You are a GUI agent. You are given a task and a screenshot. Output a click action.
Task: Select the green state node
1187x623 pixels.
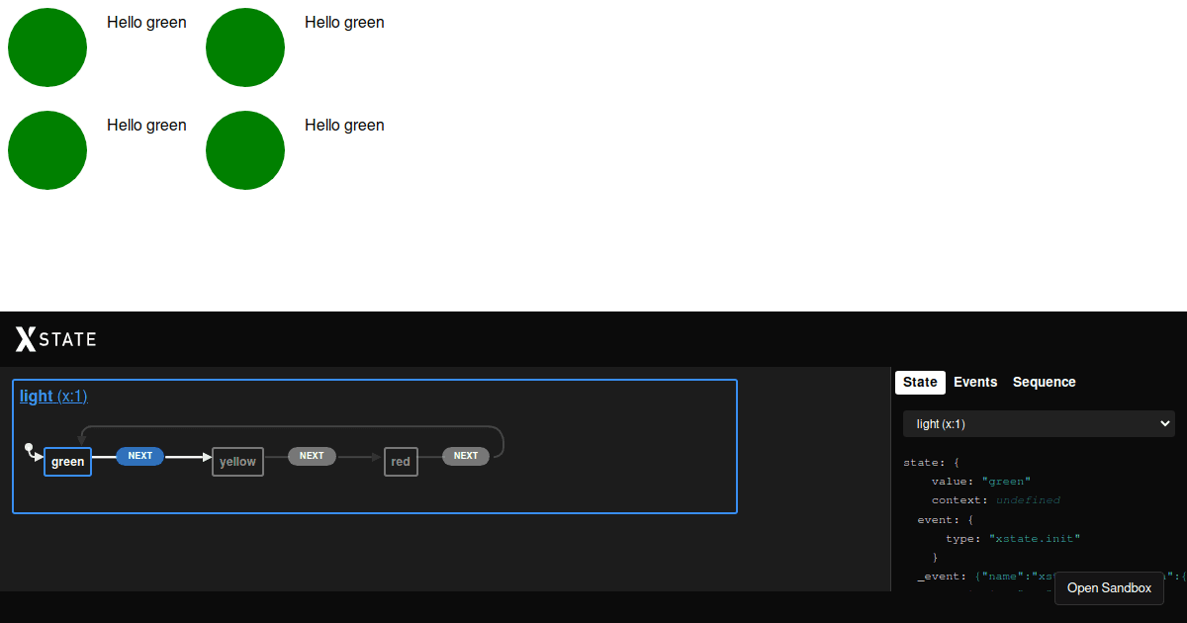67,462
